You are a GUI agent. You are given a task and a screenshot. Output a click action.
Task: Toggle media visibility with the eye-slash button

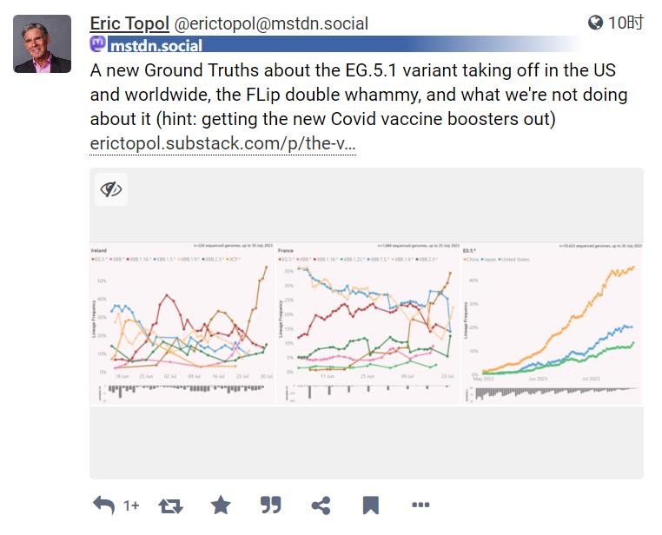[111, 189]
